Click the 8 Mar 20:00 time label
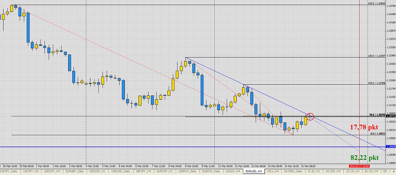 coord(191,167)
